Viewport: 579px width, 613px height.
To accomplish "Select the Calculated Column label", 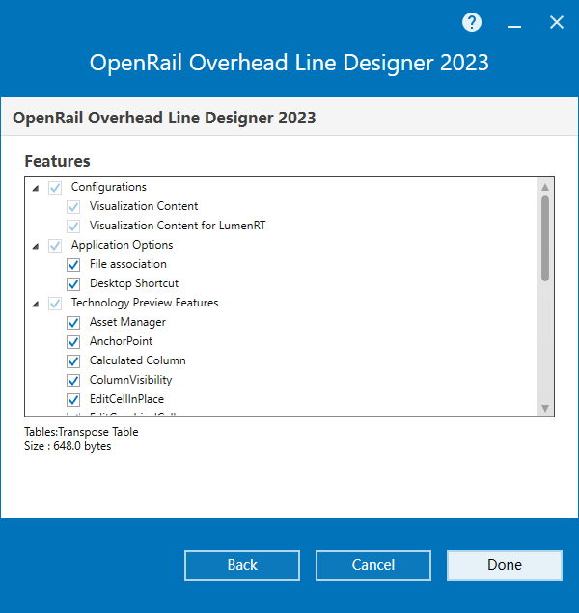I will 137,360.
